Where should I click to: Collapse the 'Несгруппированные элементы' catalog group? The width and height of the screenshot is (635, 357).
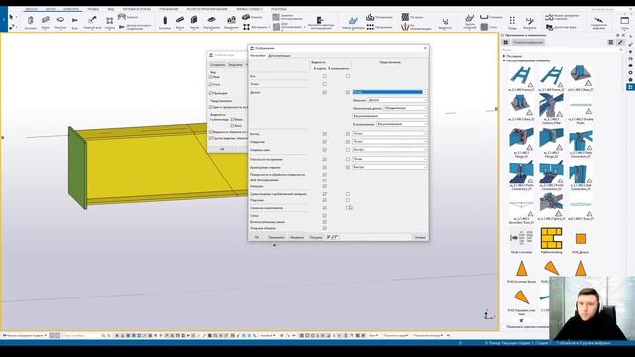point(504,60)
